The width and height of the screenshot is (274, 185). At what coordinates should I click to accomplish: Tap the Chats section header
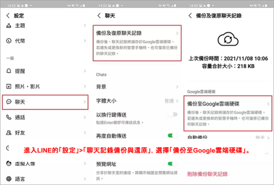tap(101, 74)
